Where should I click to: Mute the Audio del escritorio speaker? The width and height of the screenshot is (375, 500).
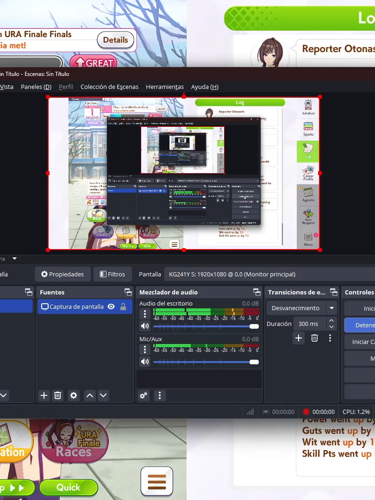[145, 326]
